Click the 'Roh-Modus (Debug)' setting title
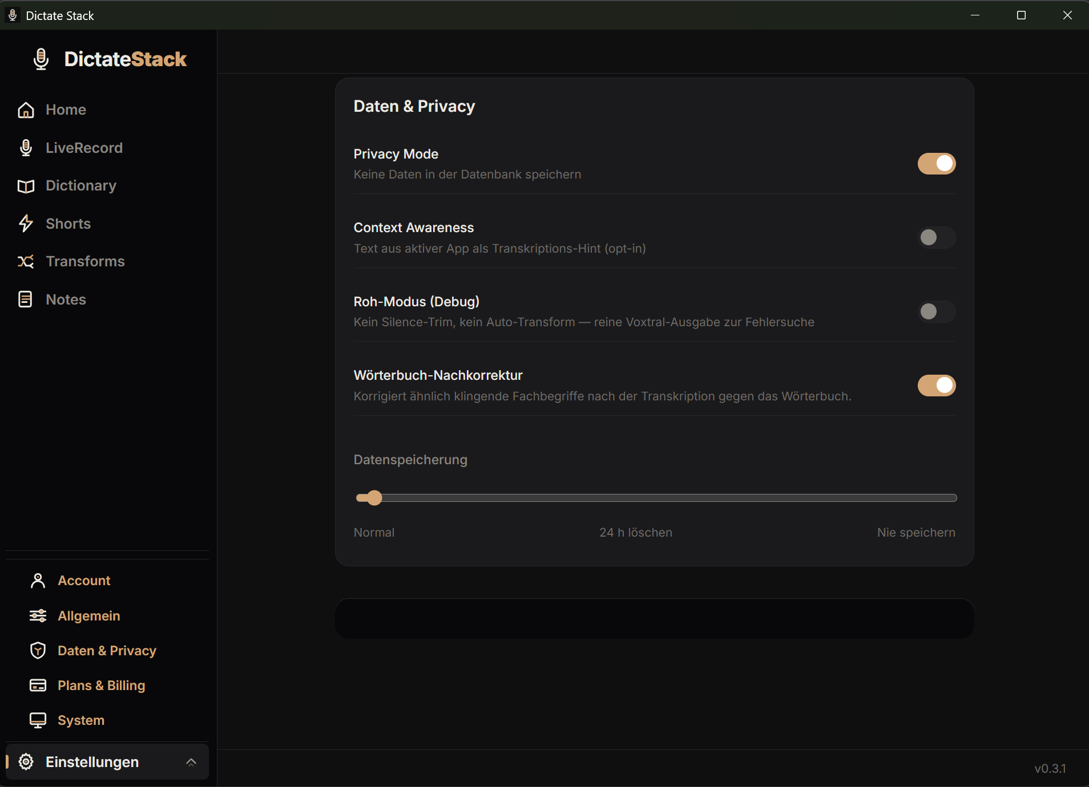The width and height of the screenshot is (1089, 787). click(x=417, y=302)
